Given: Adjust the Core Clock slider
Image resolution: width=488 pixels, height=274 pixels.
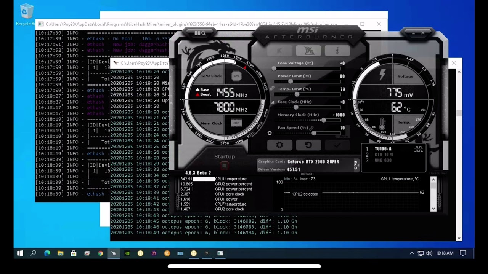Looking at the screenshot, I should 307,107.
